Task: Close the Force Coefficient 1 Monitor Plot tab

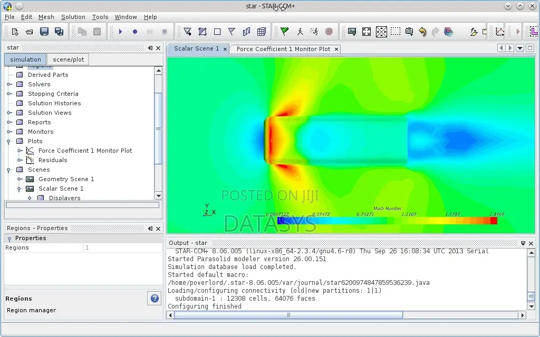Action: pyautogui.click(x=336, y=49)
